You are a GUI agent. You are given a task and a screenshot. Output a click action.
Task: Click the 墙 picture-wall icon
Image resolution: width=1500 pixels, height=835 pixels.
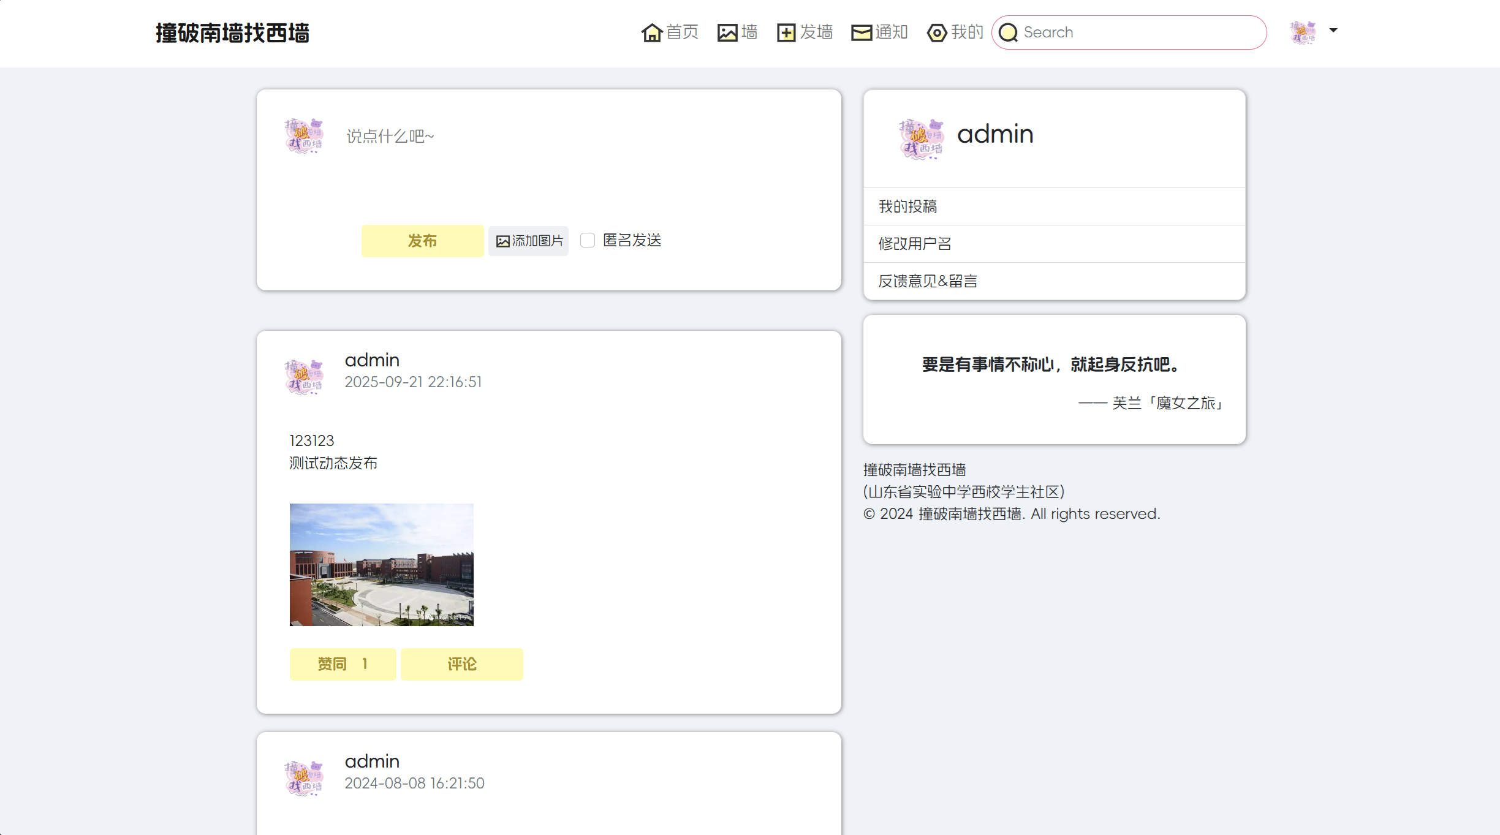tap(727, 32)
